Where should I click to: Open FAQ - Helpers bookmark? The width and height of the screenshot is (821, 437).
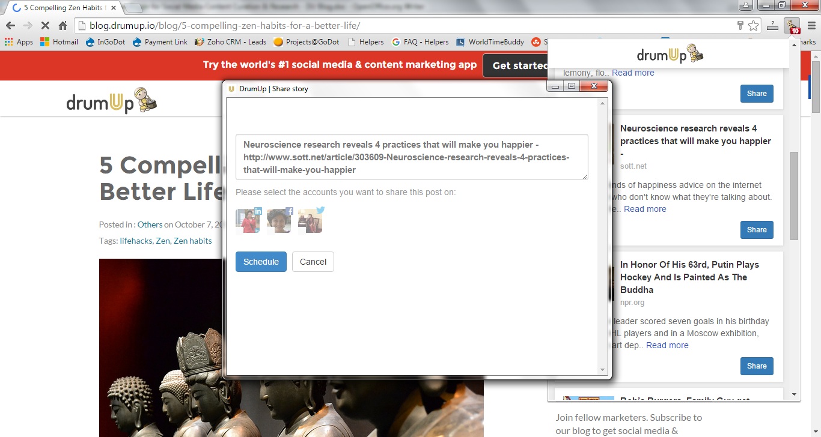coord(420,42)
